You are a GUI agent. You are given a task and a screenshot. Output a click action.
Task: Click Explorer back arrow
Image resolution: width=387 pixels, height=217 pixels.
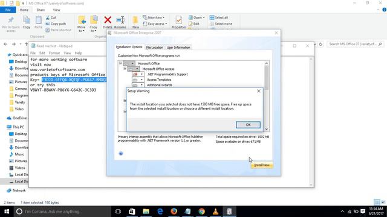click(x=5, y=44)
